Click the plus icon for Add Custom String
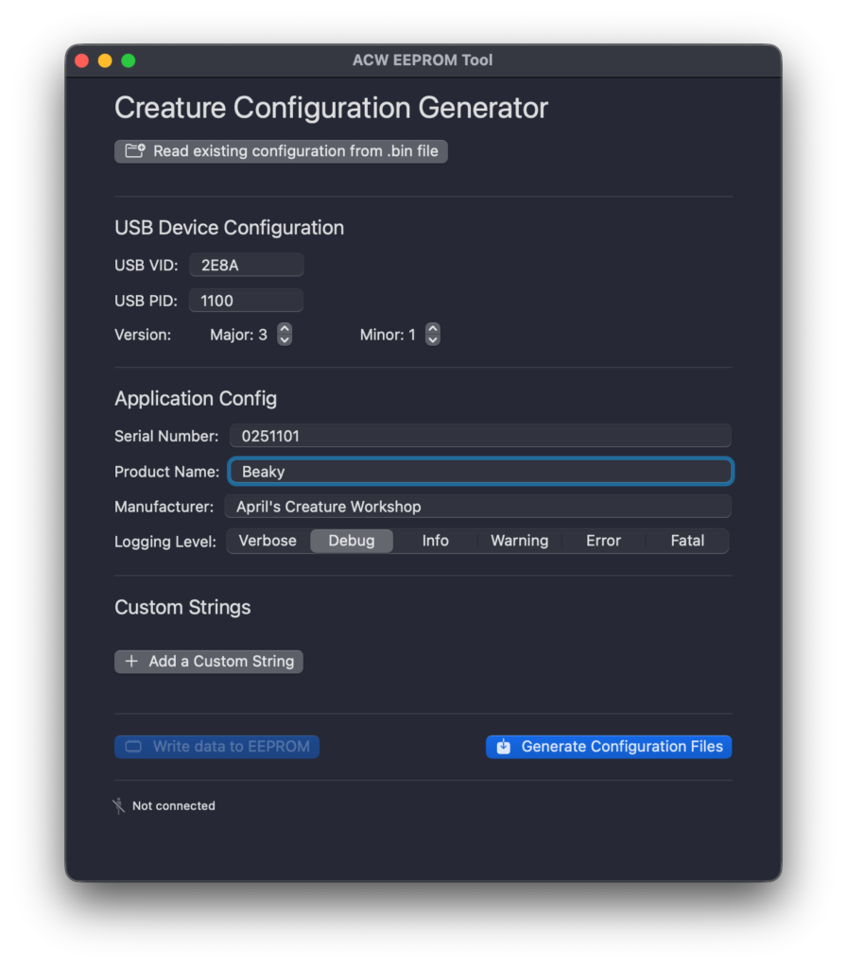 pos(131,662)
